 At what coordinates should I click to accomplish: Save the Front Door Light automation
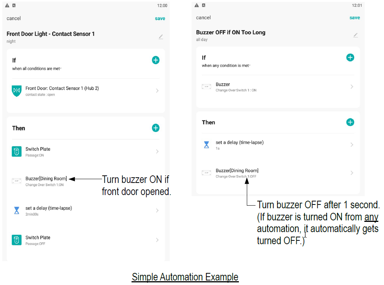coord(160,19)
